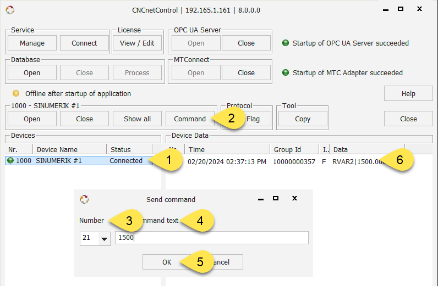
Task: Maximize the Send command dialog
Action: point(276,198)
